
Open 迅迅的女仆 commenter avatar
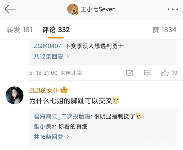click(14, 95)
